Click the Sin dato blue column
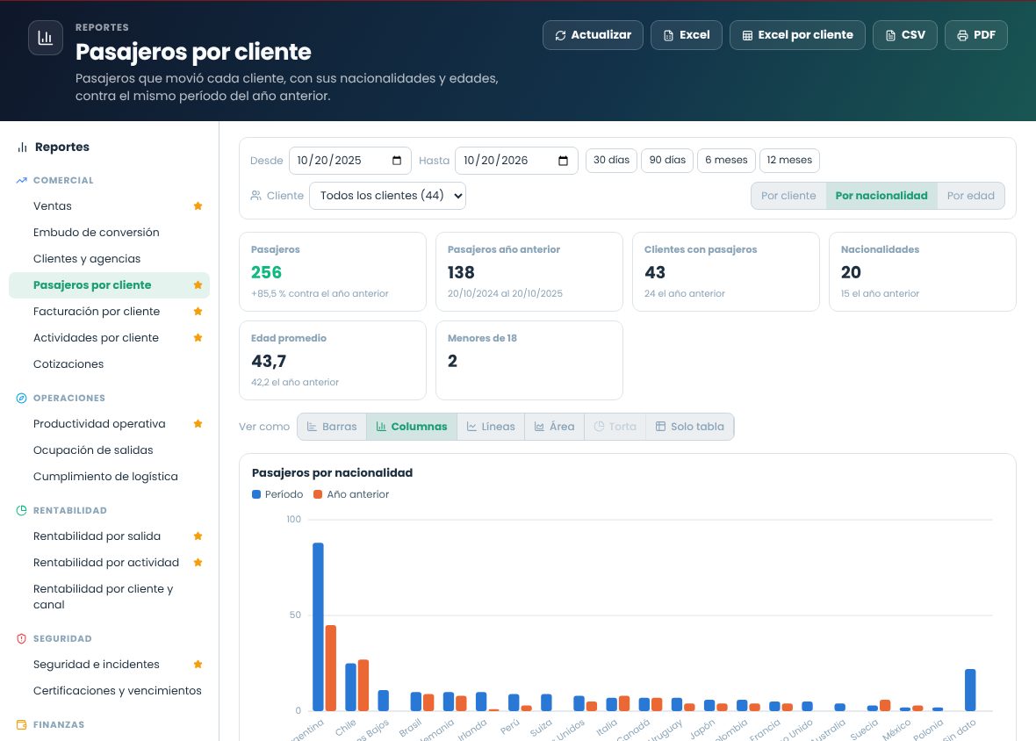 pos(970,690)
